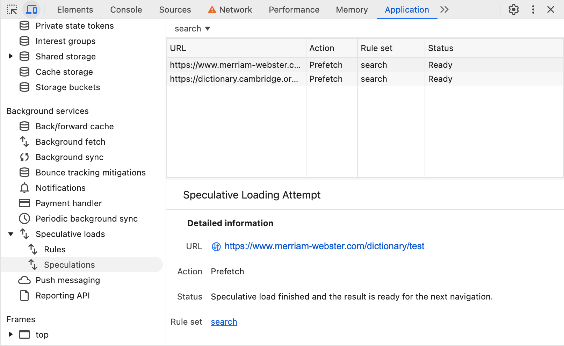Select the inspect element tool icon

(x=12, y=9)
